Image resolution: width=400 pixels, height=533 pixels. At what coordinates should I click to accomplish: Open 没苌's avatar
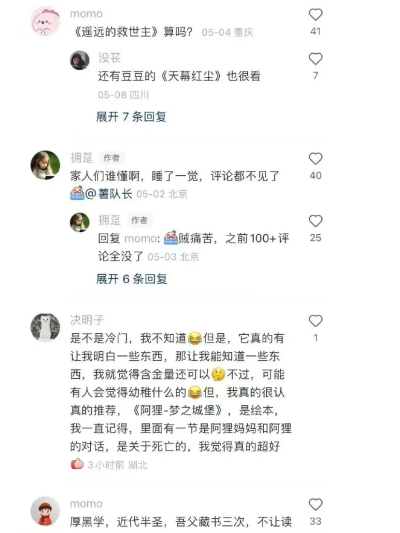(x=80, y=60)
